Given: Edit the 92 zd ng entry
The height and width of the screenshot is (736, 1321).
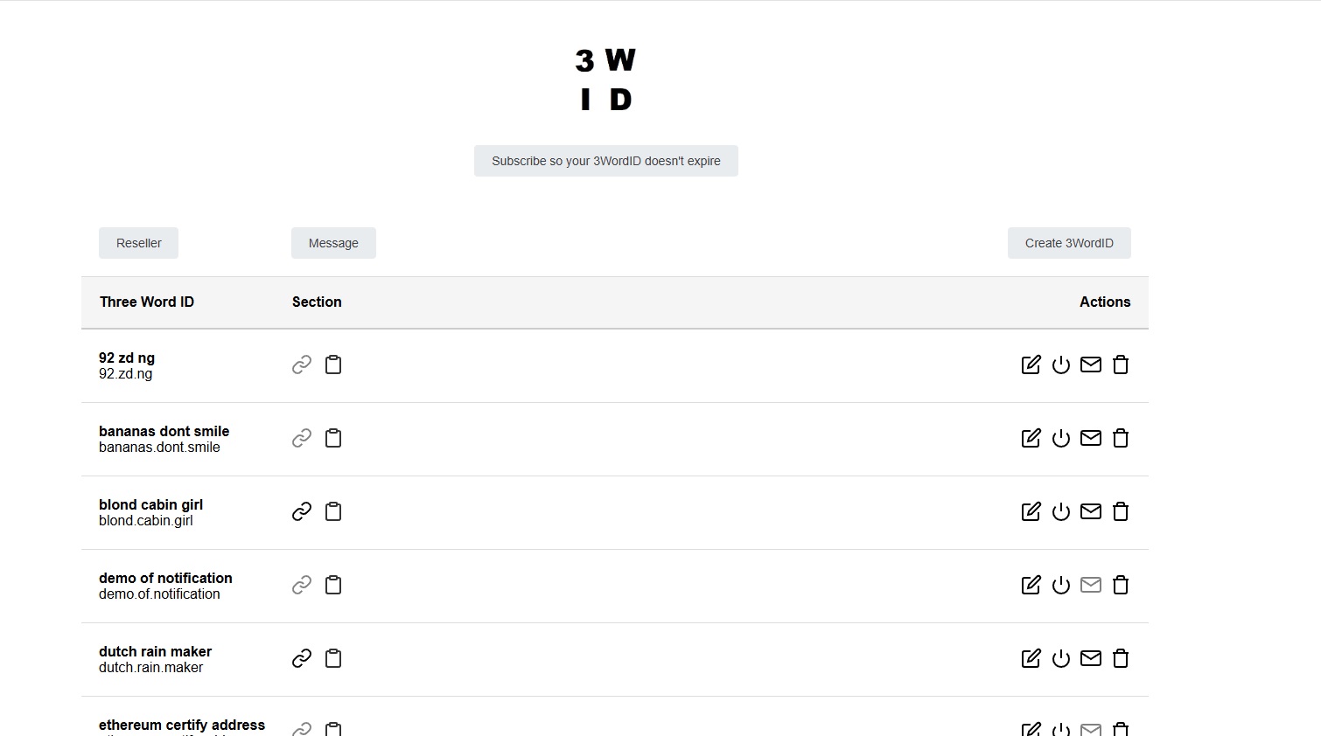Looking at the screenshot, I should 1031,365.
